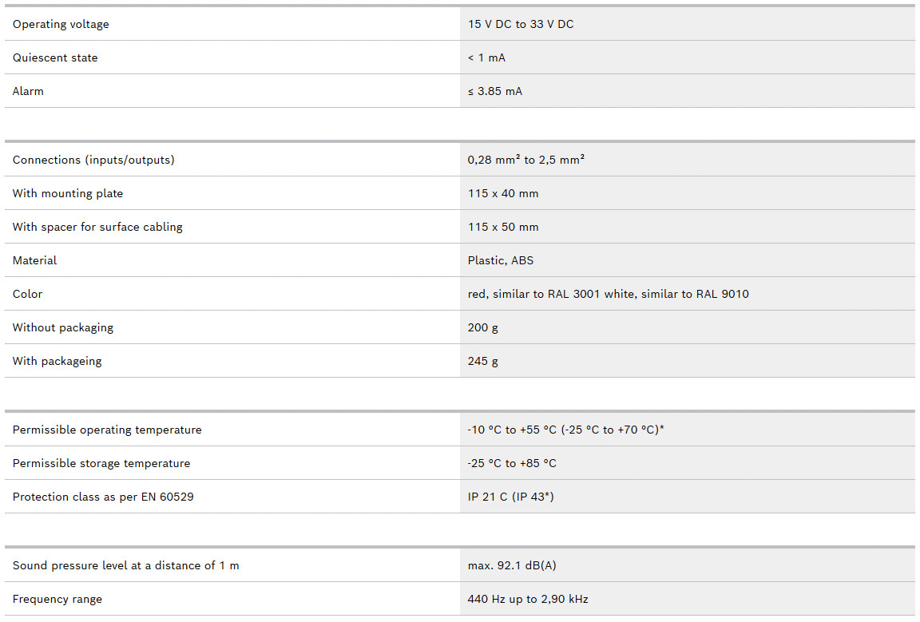Click the Operating voltage row label

[61, 24]
